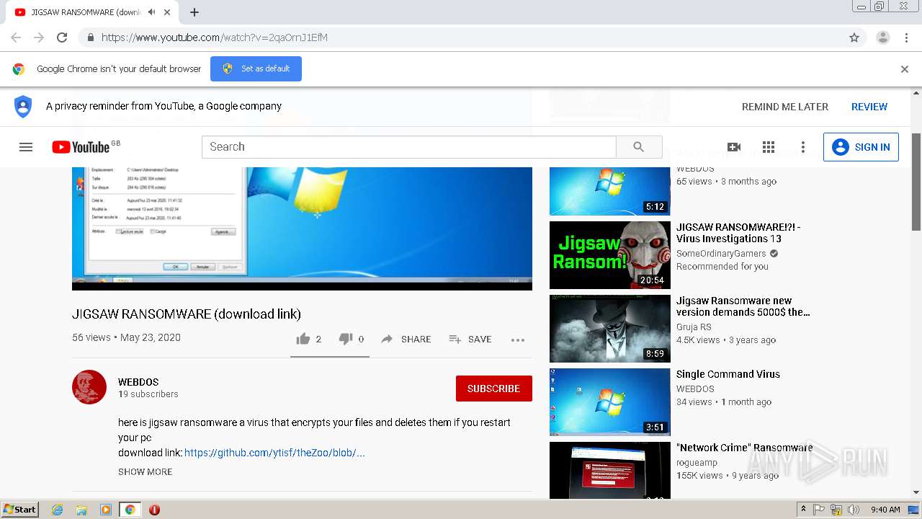The width and height of the screenshot is (922, 519).
Task: Open the create video camera icon
Action: pos(734,147)
